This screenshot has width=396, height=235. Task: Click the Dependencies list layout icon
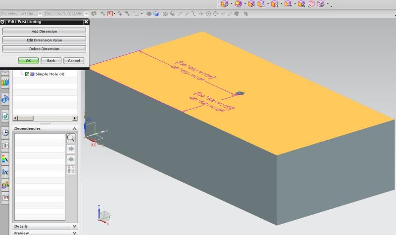pyautogui.click(x=71, y=170)
